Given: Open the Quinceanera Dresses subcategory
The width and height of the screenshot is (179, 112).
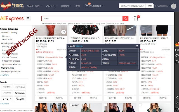Looking at the screenshot, I should (x=12, y=64).
